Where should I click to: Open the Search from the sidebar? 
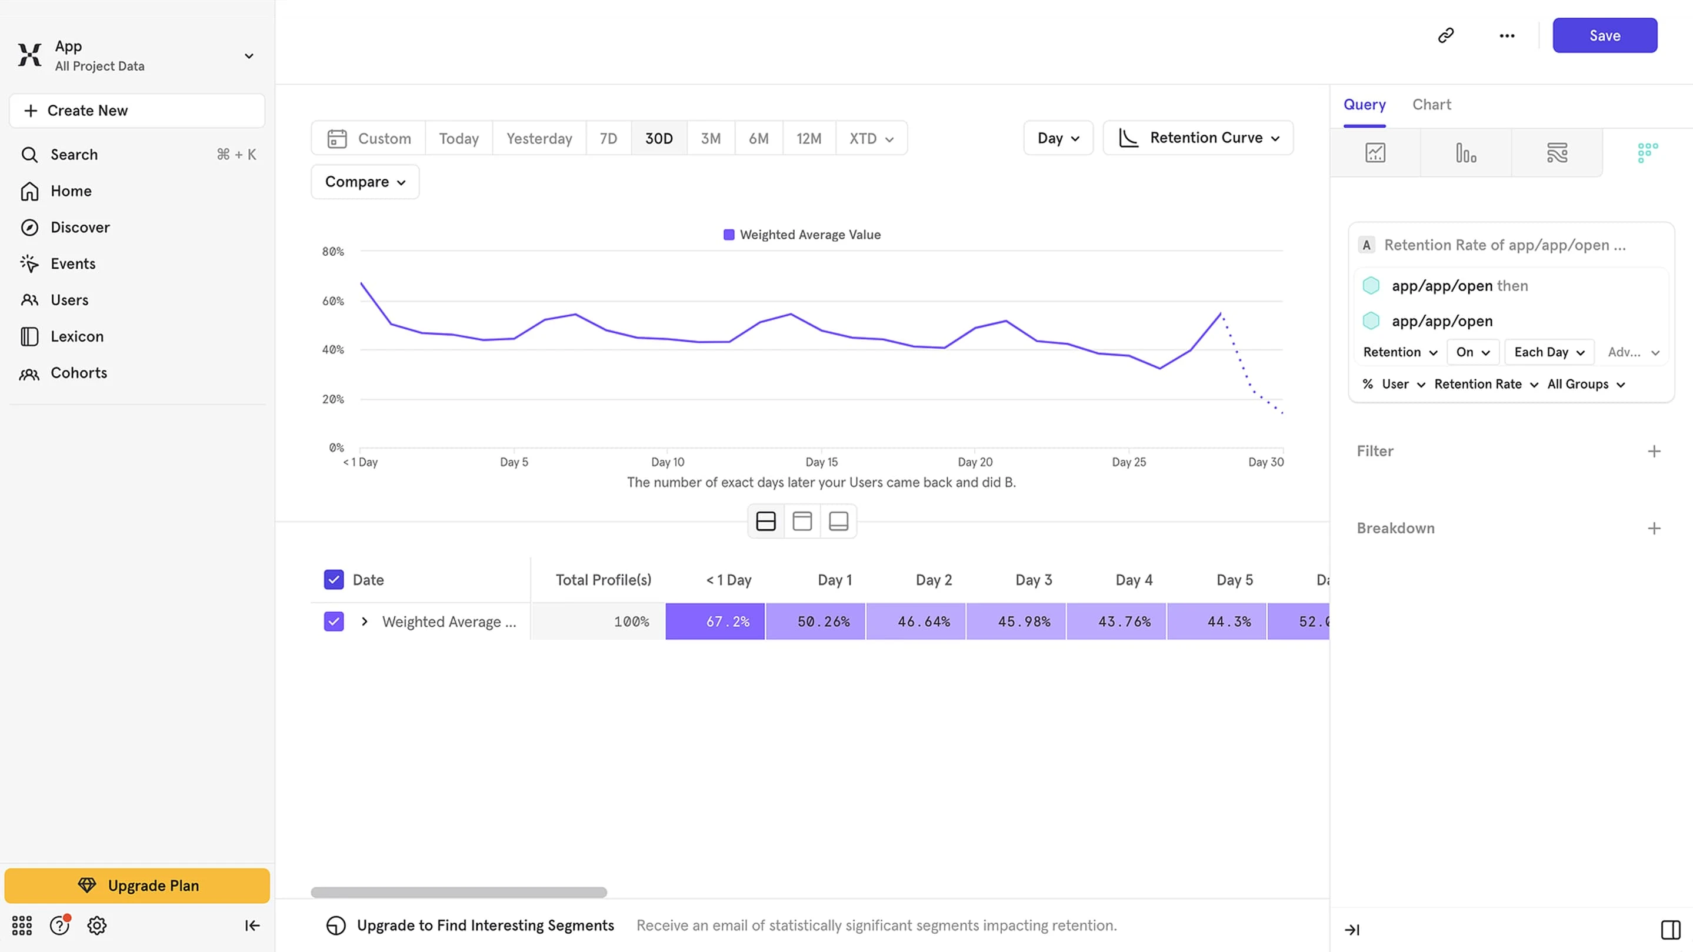coord(74,155)
